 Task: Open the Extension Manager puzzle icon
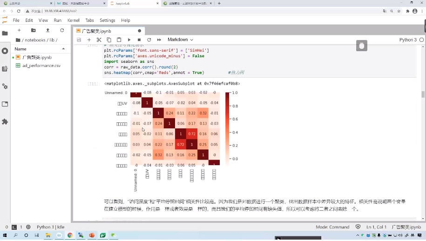pos(5,121)
